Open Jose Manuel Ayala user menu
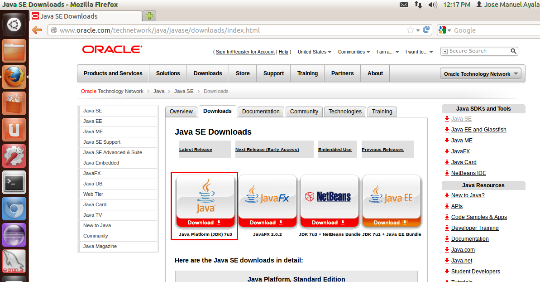540x282 pixels. pos(507,5)
